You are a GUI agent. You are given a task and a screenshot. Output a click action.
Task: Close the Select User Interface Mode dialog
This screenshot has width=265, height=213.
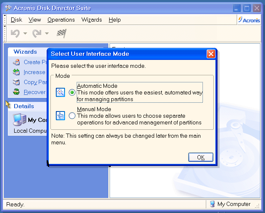(x=211, y=54)
